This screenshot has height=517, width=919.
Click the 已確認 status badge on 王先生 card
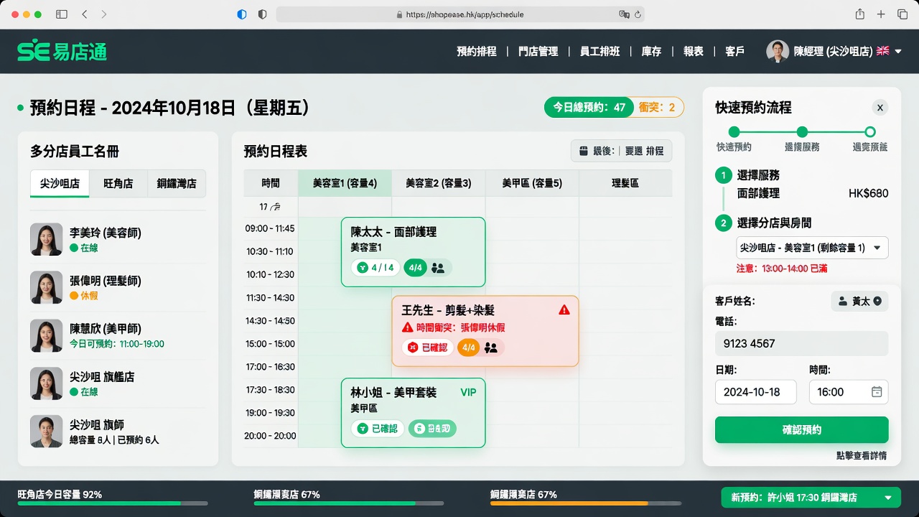(427, 348)
